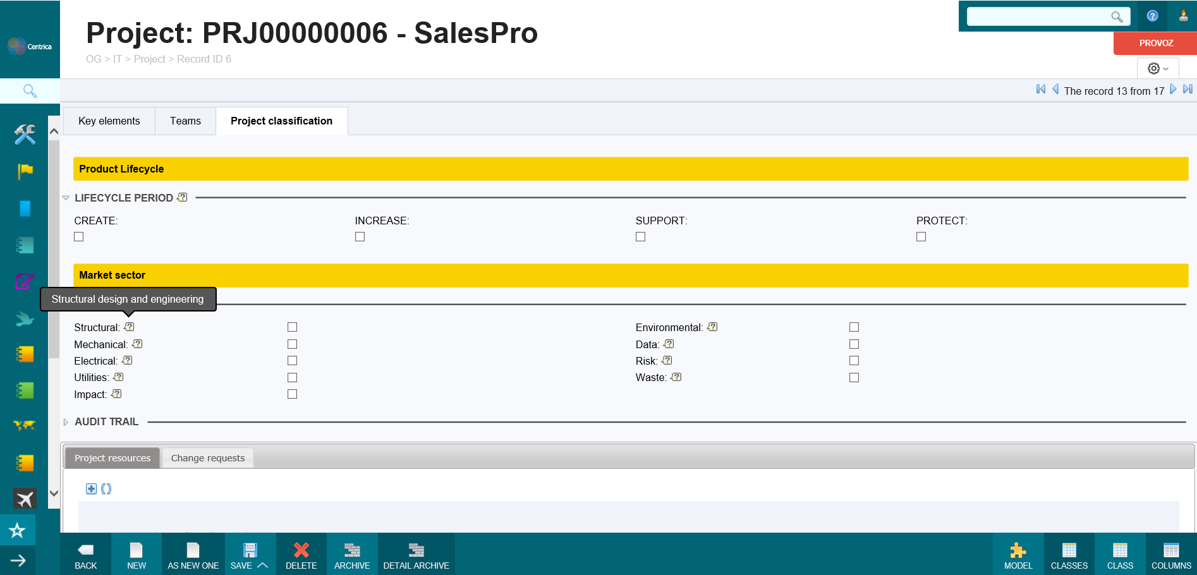1197x575 pixels.
Task: Check the INCREASE checkbox
Action: 360,236
